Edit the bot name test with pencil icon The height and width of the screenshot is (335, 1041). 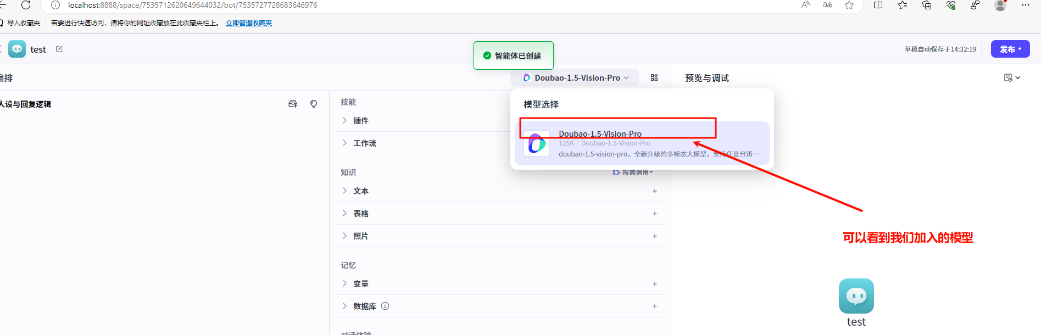click(59, 49)
